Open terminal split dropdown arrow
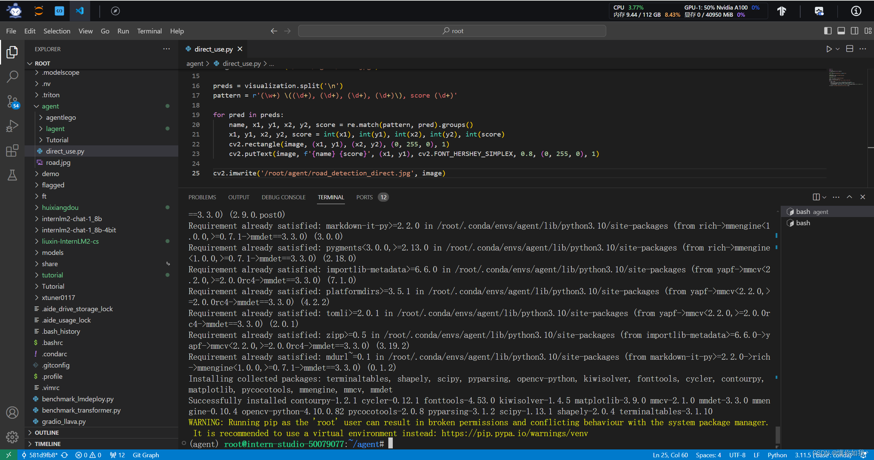The width and height of the screenshot is (874, 460). (824, 197)
